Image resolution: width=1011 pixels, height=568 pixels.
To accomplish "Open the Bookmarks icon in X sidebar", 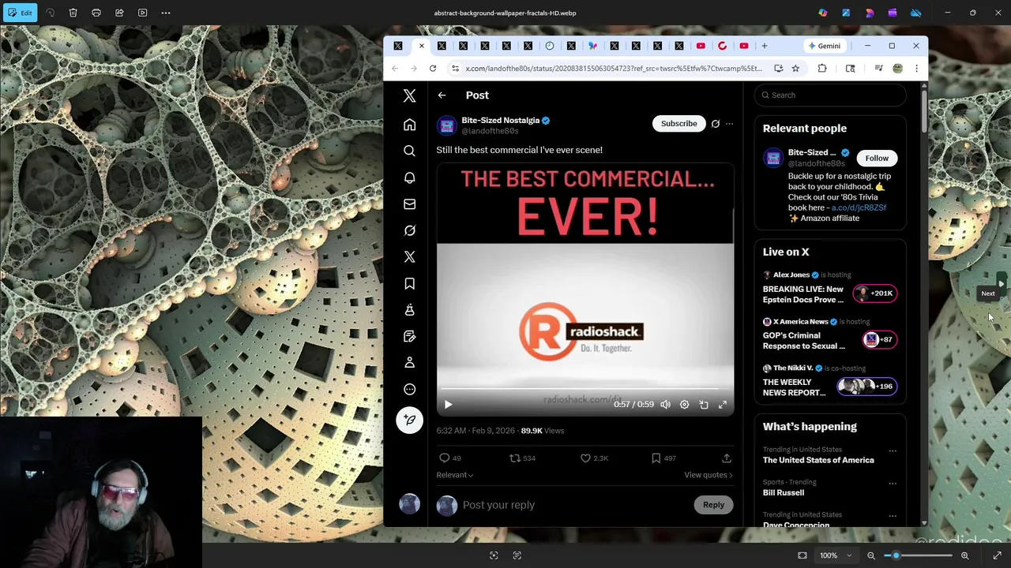I will [409, 283].
